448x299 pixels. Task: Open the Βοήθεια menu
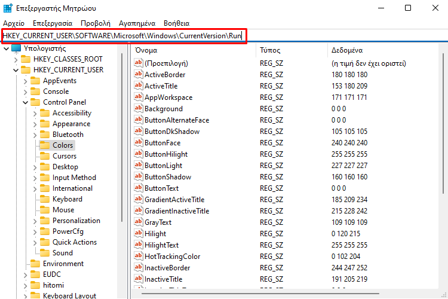point(177,23)
